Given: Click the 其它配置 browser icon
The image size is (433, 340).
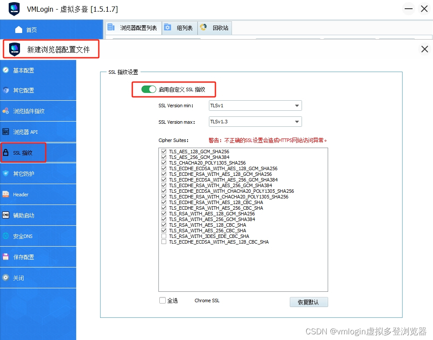Looking at the screenshot, I should [x=6, y=90].
